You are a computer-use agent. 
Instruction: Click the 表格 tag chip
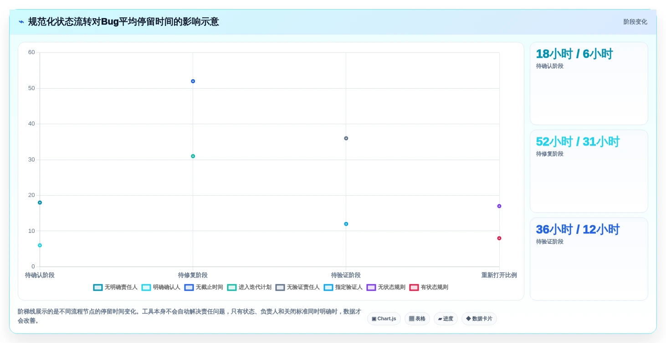417,318
